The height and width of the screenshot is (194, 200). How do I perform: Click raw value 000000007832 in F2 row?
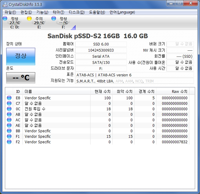click(x=175, y=142)
